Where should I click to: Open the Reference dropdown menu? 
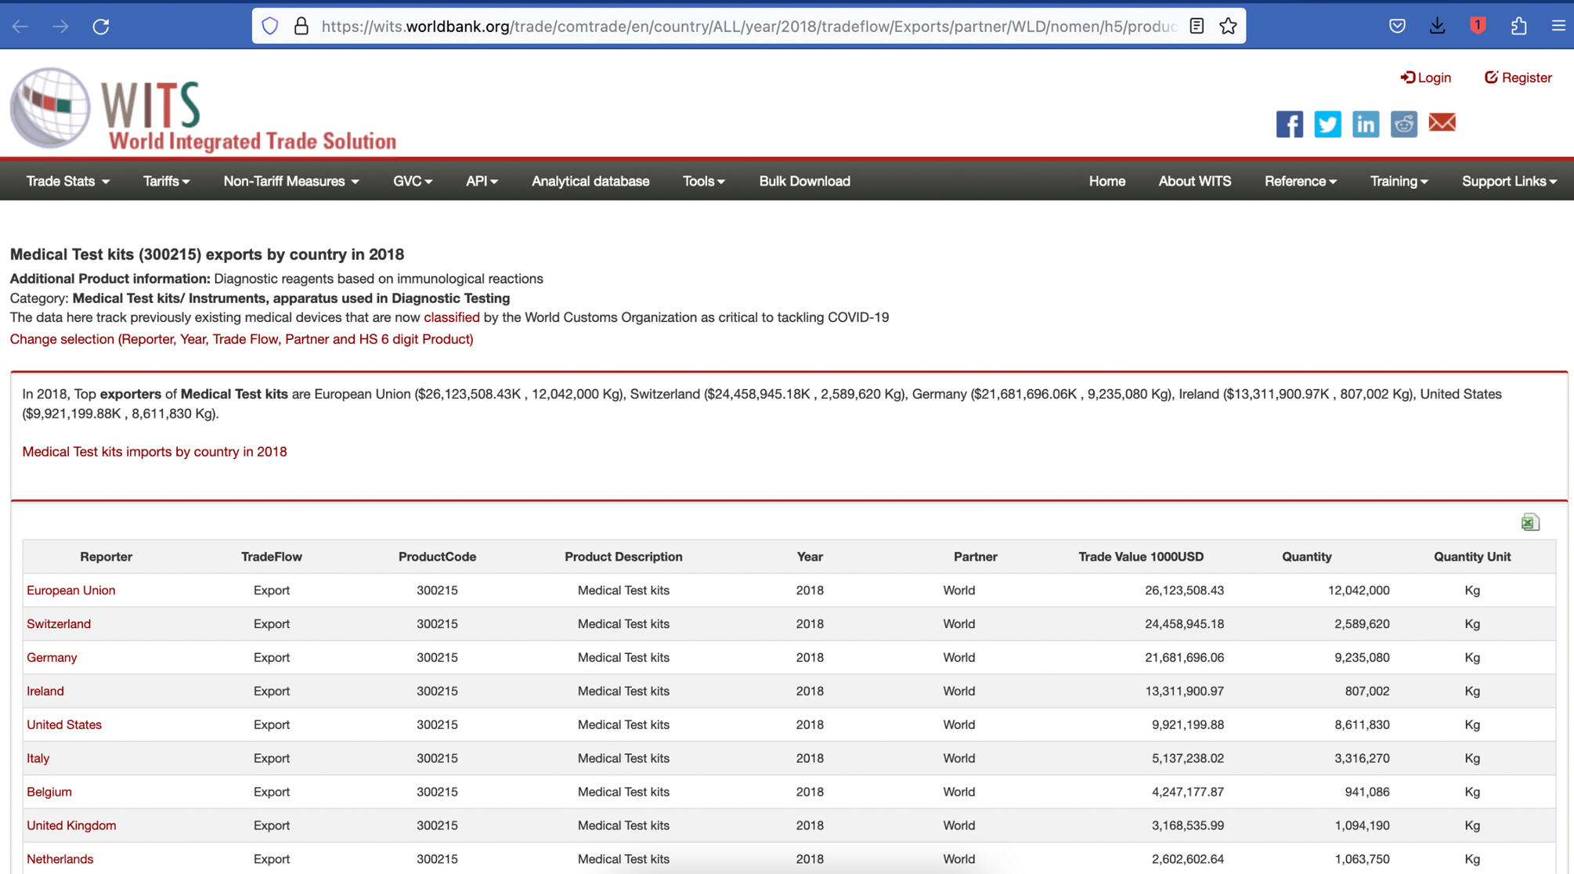coord(1300,181)
